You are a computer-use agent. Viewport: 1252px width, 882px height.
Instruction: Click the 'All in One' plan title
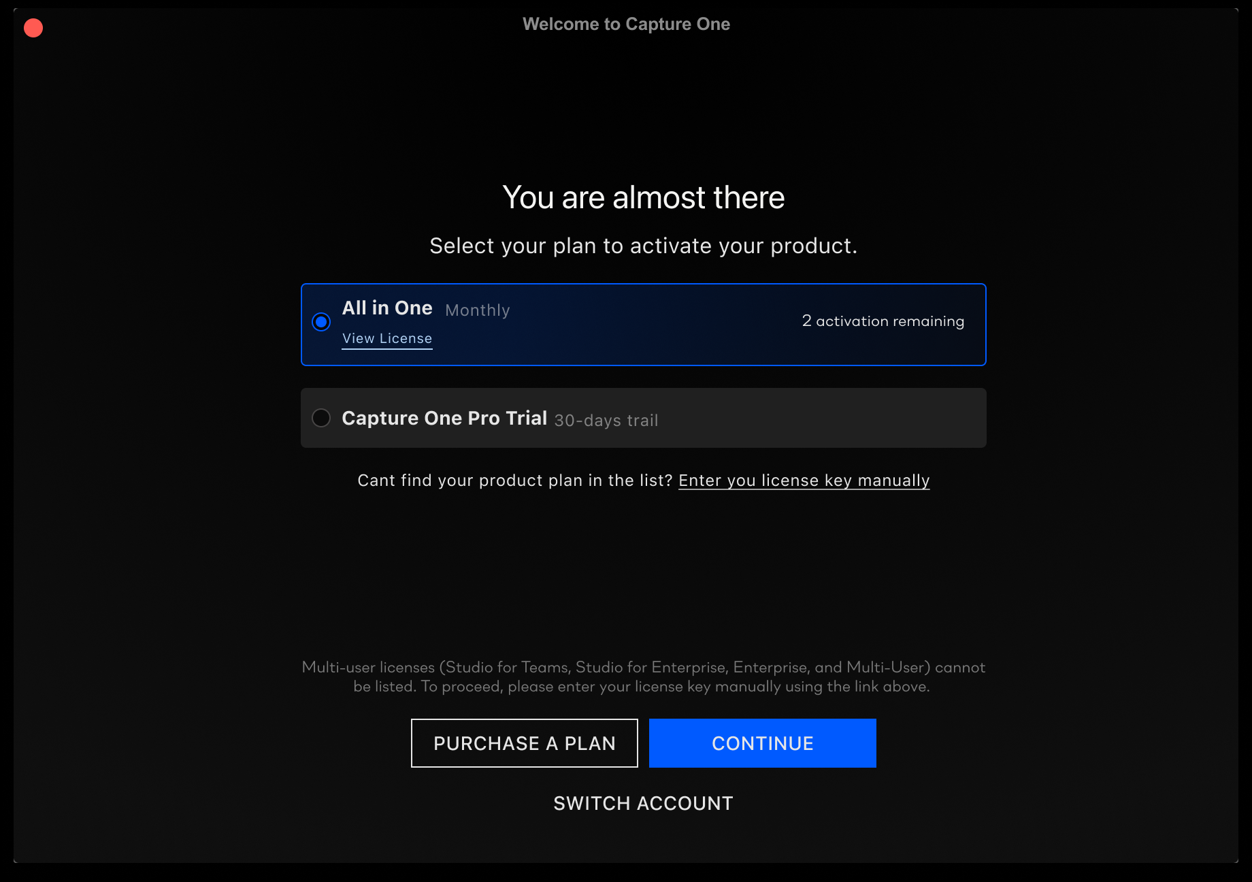tap(387, 308)
